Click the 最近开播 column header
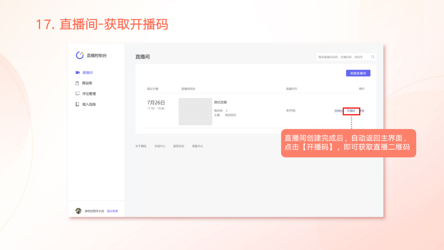Viewport: 444px width, 250px height. click(153, 89)
